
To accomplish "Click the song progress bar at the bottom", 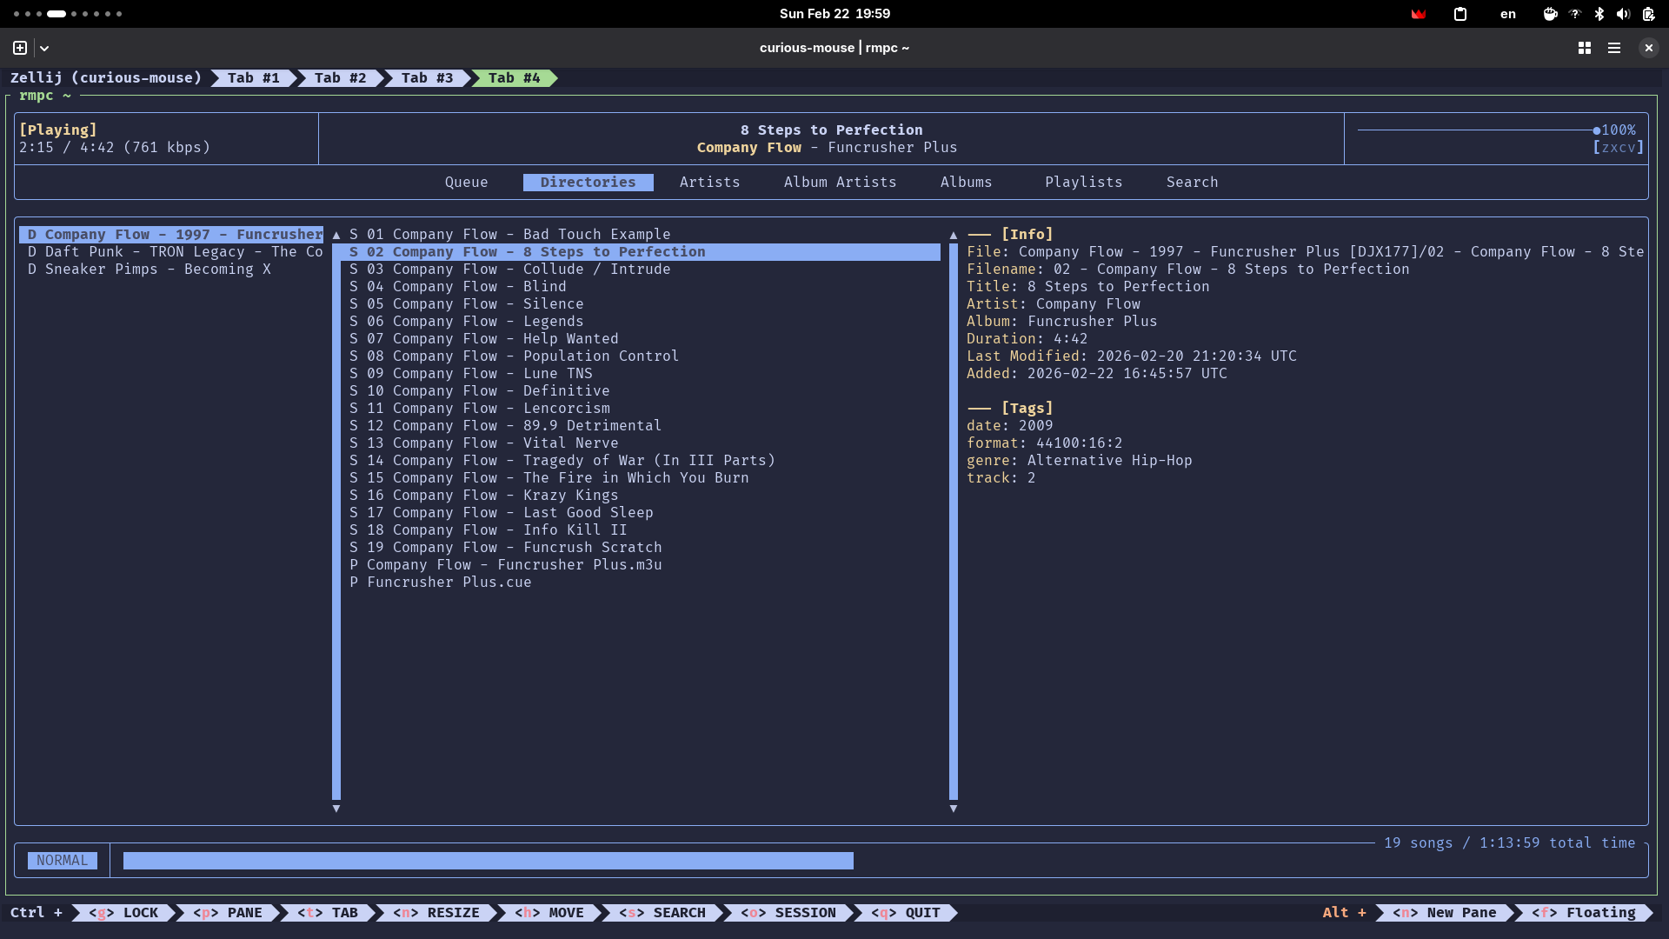I will [488, 860].
